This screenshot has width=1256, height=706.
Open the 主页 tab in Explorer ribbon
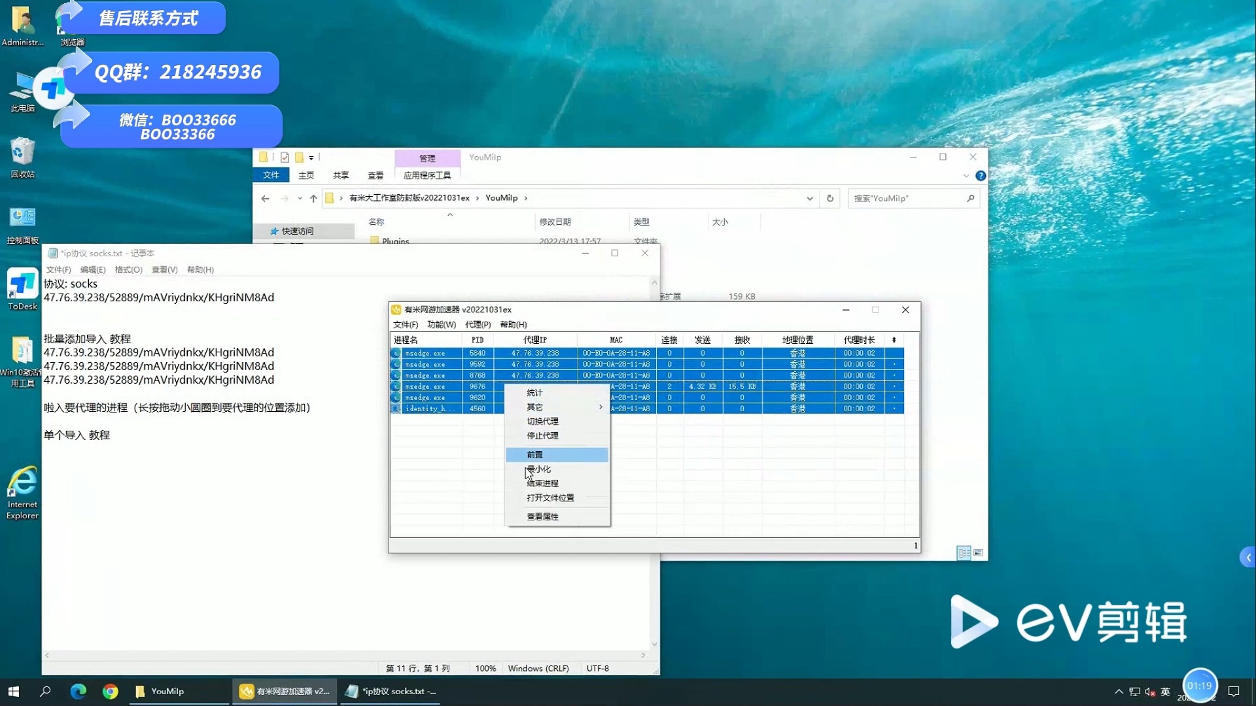[x=306, y=175]
